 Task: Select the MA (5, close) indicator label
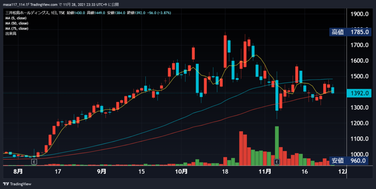(x=16, y=18)
